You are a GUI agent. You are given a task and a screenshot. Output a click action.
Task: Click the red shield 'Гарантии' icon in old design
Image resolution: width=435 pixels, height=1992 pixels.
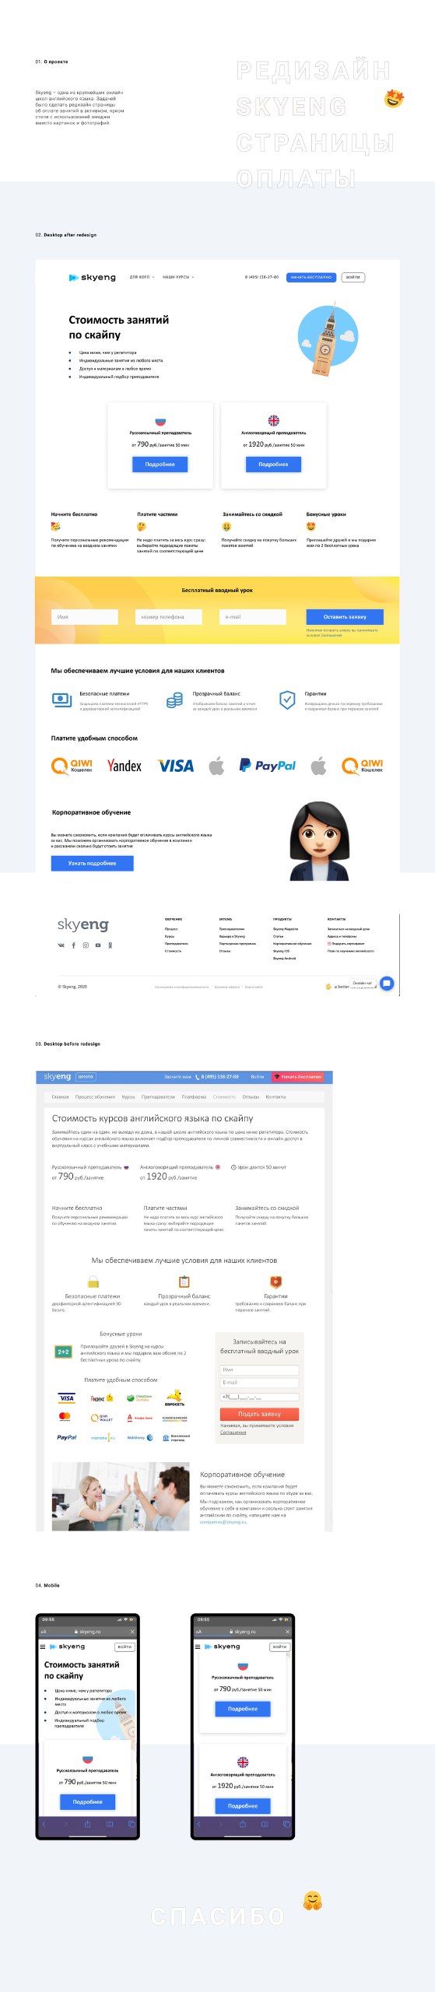pos(275,1282)
